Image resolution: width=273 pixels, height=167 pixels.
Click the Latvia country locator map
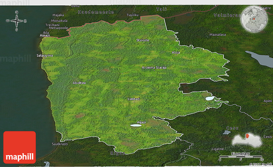coord(247,140)
